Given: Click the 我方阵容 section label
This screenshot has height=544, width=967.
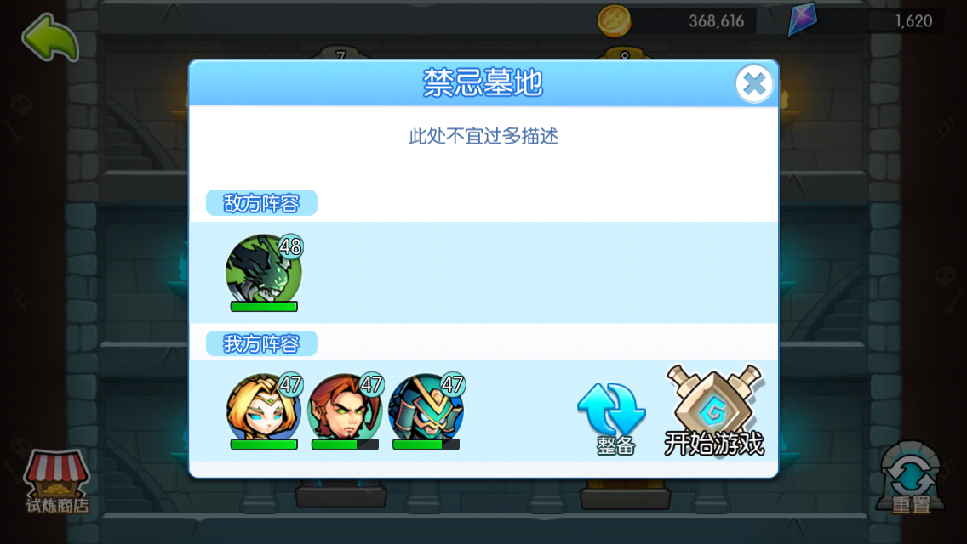Looking at the screenshot, I should (x=261, y=343).
